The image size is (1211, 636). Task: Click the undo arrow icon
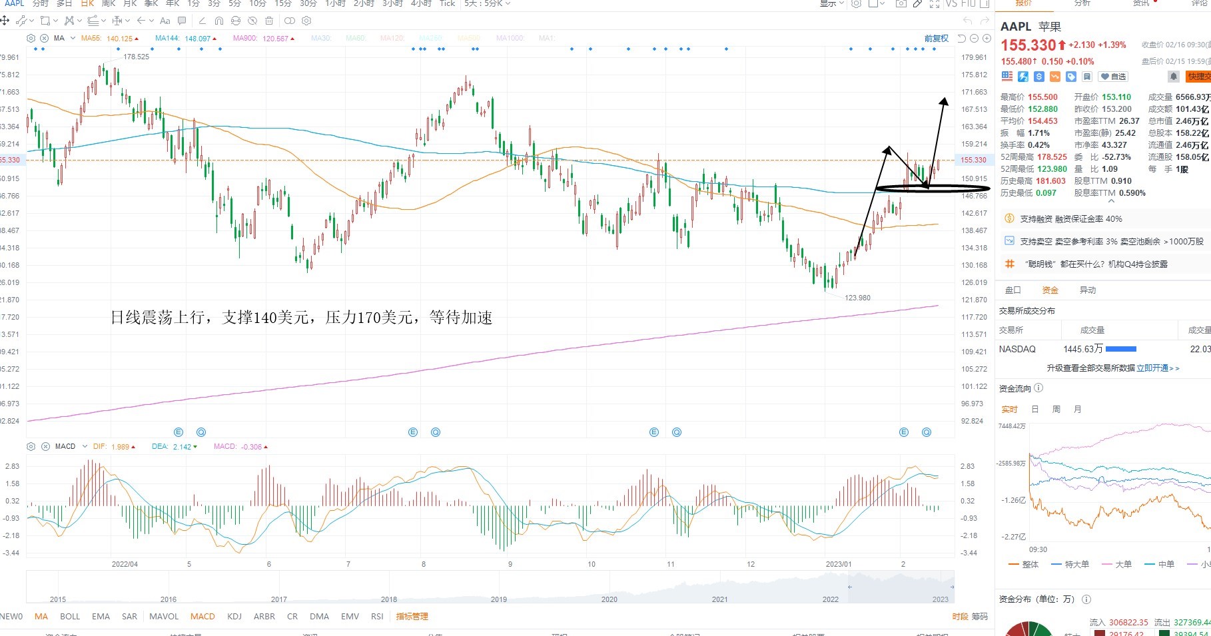pyautogui.click(x=968, y=21)
